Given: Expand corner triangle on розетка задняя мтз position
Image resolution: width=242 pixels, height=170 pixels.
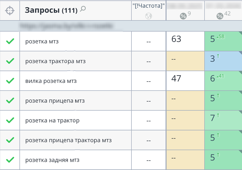Looking at the screenshot, I should point(240,152).
